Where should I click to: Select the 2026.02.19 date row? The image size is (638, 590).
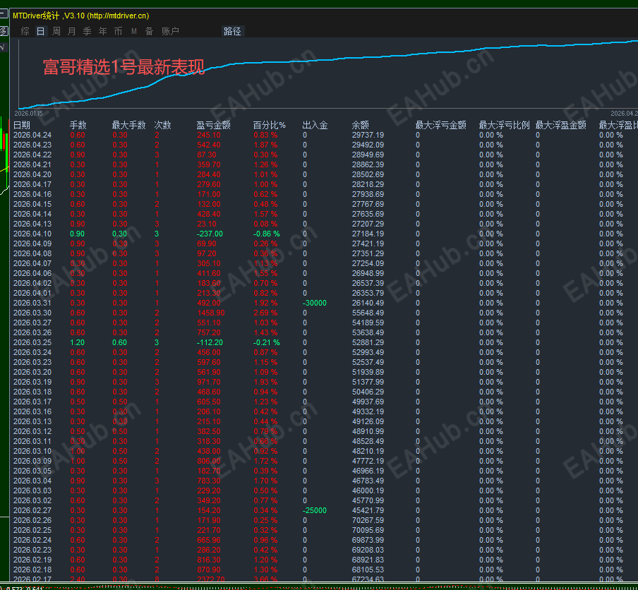click(x=32, y=560)
